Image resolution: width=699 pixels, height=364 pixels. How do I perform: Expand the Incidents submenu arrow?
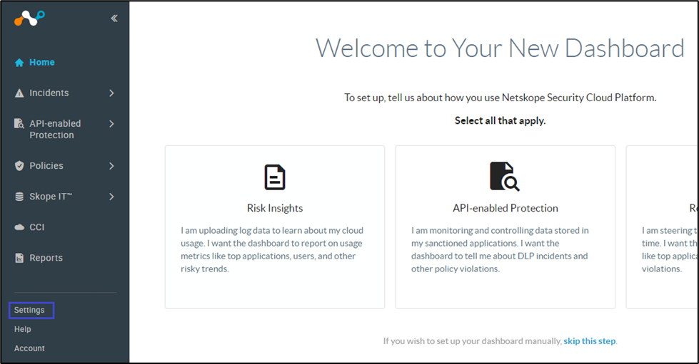click(111, 93)
